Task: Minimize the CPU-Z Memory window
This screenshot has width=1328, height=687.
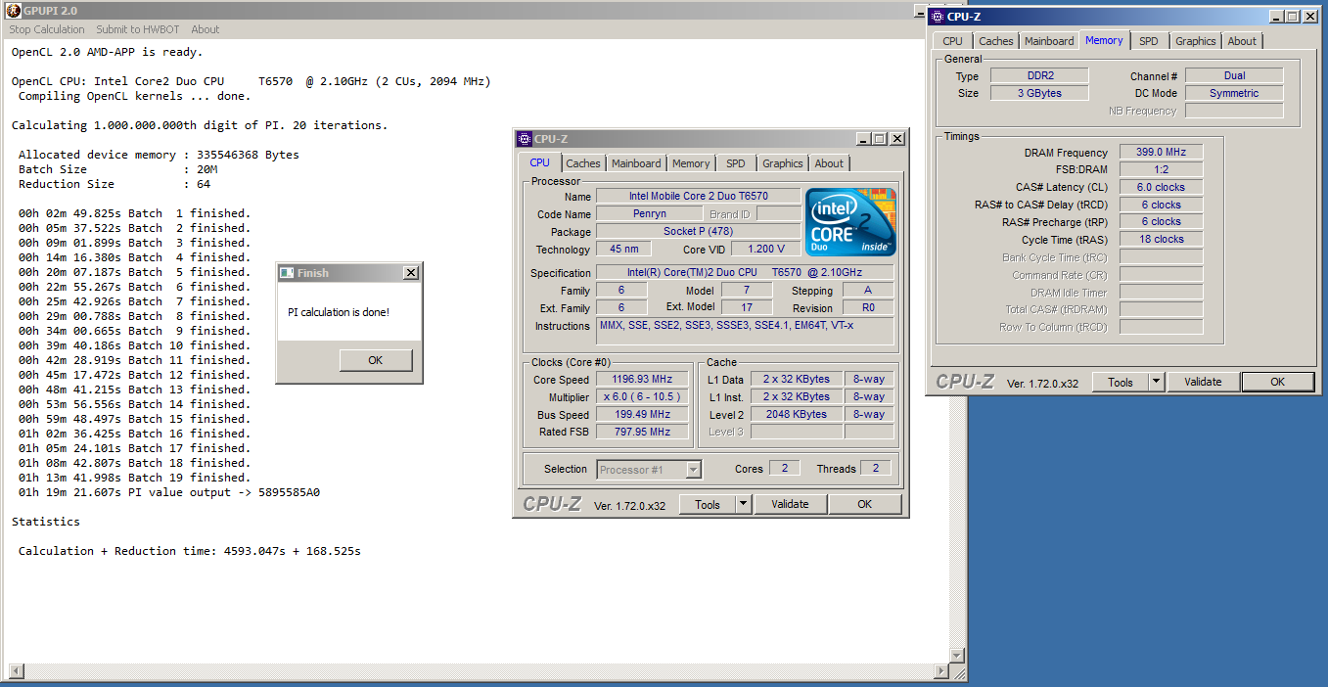Action: tap(1276, 17)
